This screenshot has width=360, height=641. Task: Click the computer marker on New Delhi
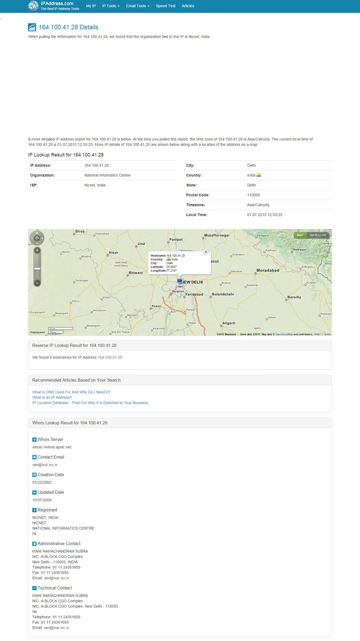tap(180, 282)
